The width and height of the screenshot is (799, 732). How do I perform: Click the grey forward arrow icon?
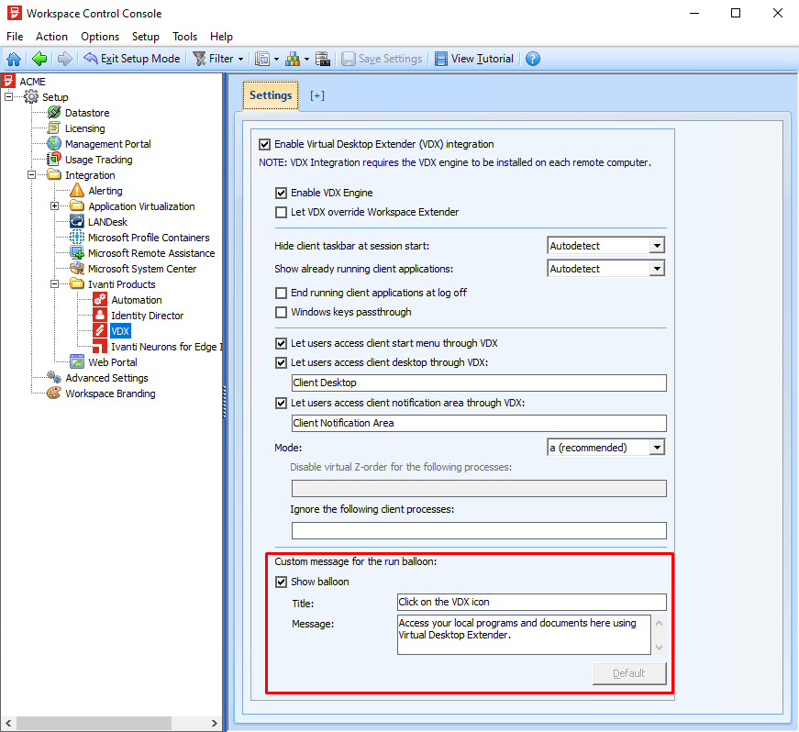65,59
